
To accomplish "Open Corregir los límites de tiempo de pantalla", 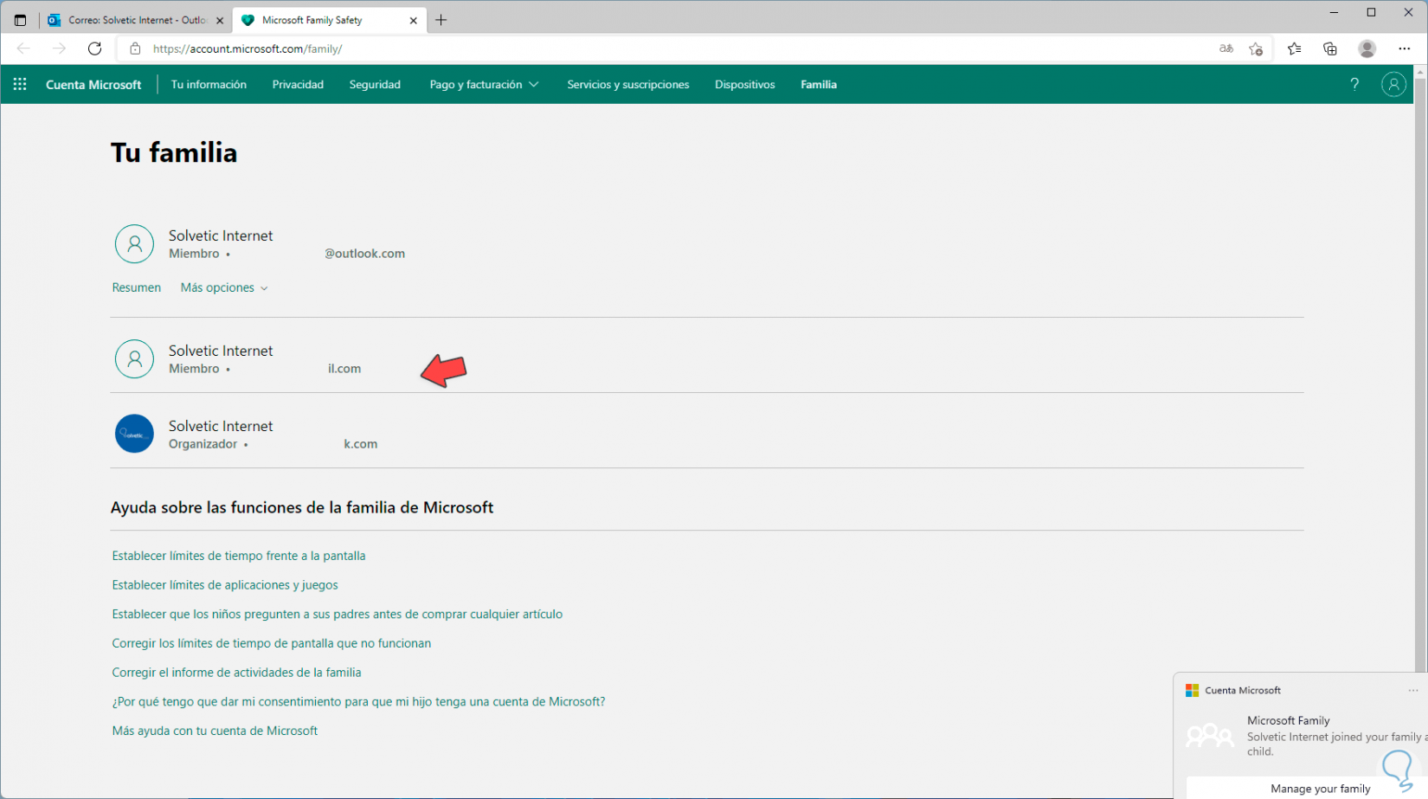I will [272, 643].
